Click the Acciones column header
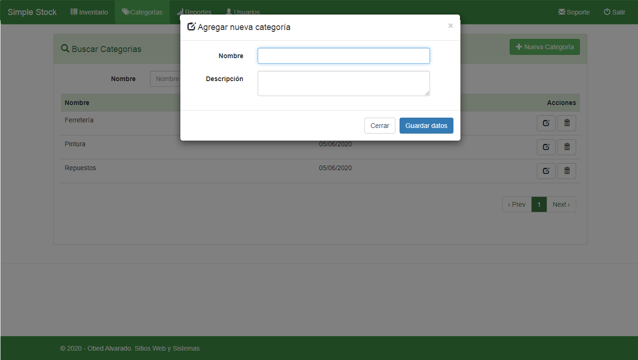Viewport: 638px width, 360px height. click(x=561, y=103)
